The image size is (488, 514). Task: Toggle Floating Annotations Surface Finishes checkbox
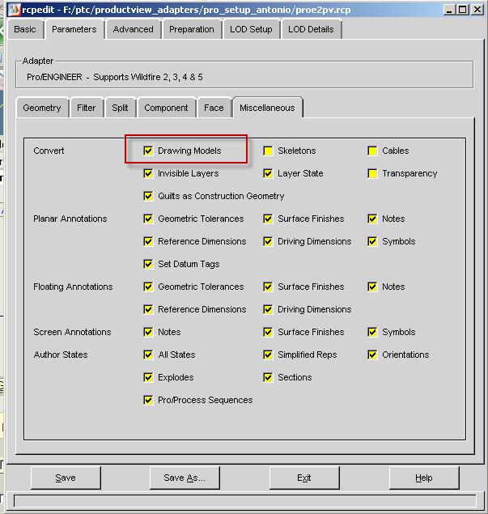(x=268, y=287)
